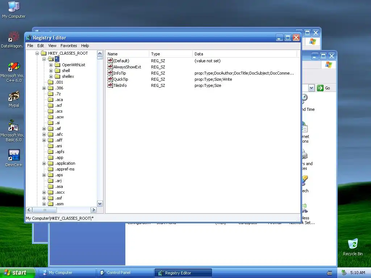The image size is (371, 278).
Task: Select the QuickTip value icon
Action: (110, 79)
